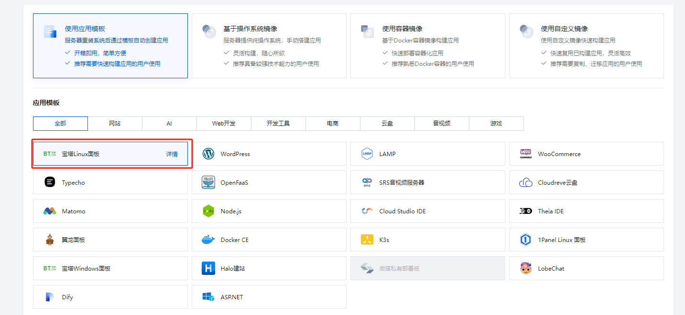Image resolution: width=685 pixels, height=315 pixels.
Task: Click the 使用容器镜像 card icon
Action: pos(368,31)
